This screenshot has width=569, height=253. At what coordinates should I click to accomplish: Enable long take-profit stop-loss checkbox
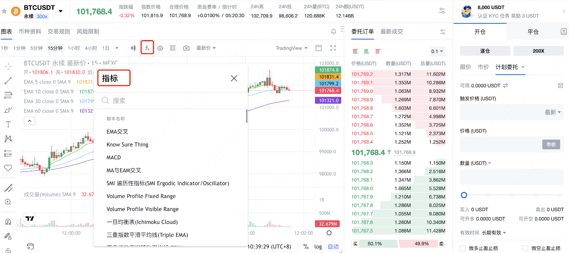(x=463, y=248)
